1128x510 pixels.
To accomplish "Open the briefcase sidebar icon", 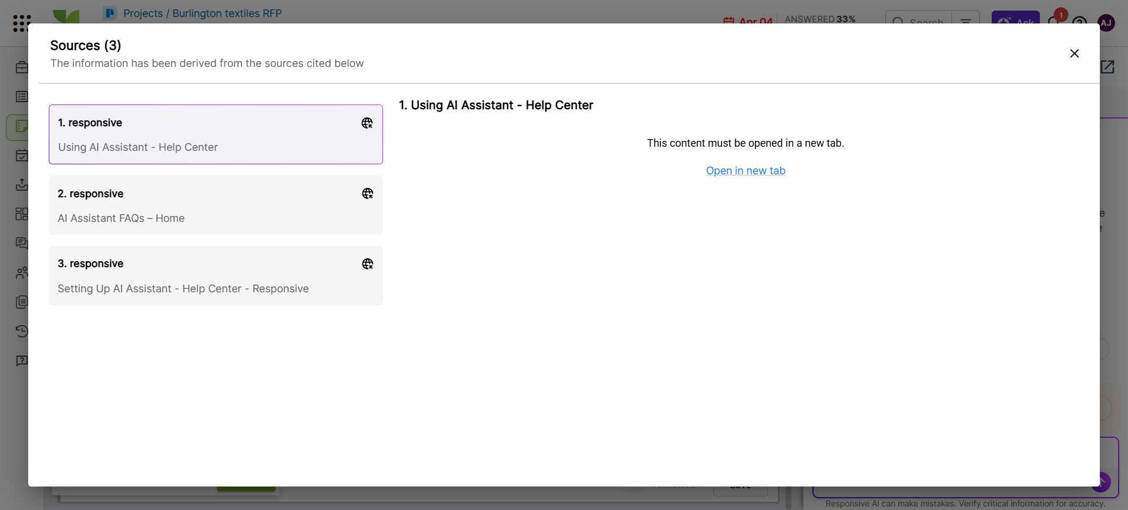I will pos(22,67).
